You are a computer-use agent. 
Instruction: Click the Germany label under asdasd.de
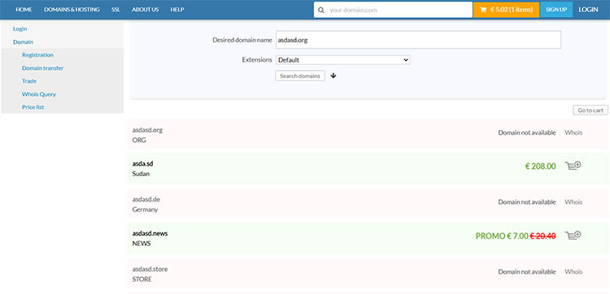tap(145, 210)
